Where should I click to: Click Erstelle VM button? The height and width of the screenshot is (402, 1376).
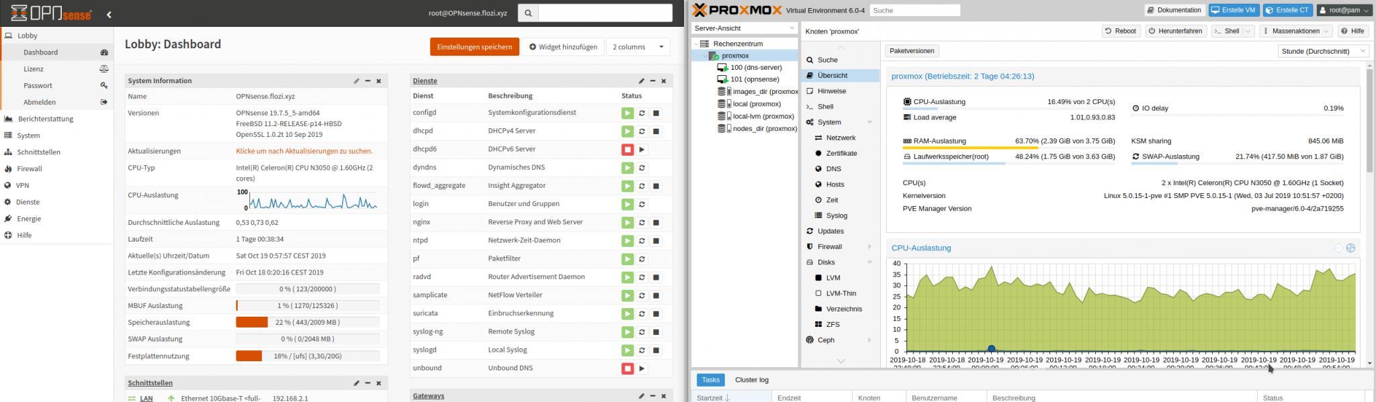pos(1234,10)
